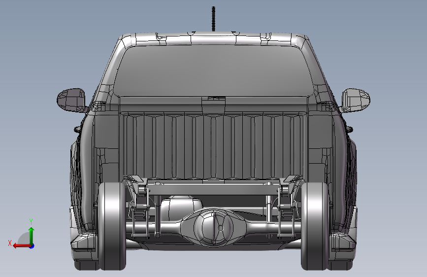Click the green Y axis arrow of the triad

pyautogui.click(x=32, y=236)
